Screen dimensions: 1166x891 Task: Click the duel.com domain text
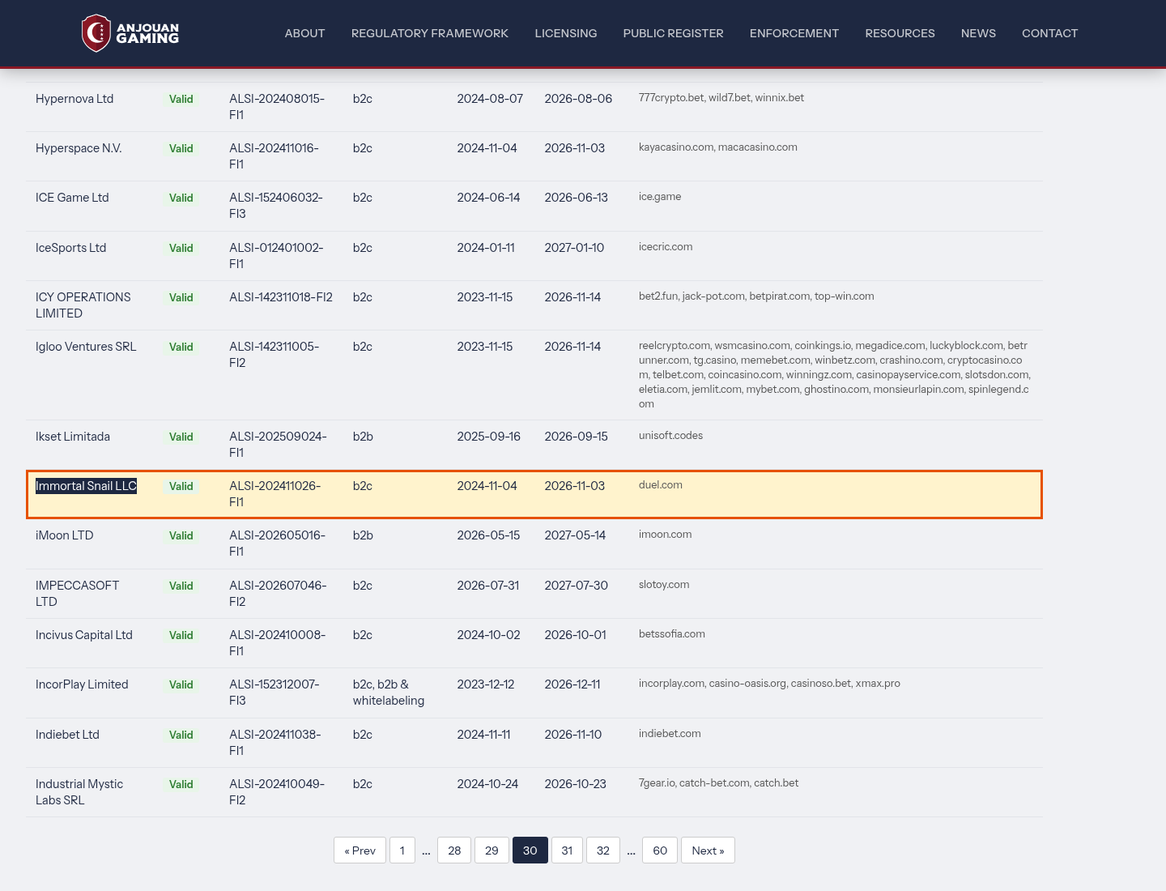tap(661, 485)
